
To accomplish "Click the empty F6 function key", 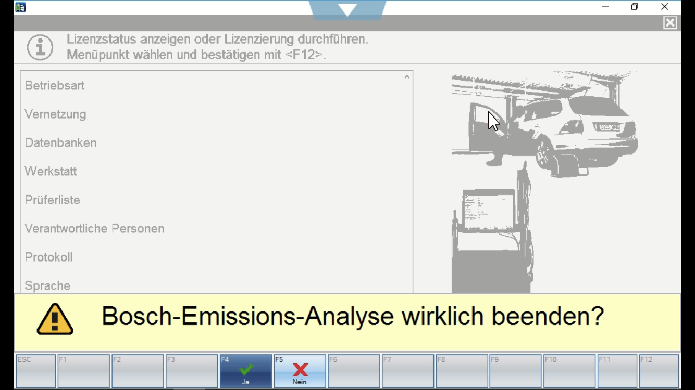I will point(354,371).
